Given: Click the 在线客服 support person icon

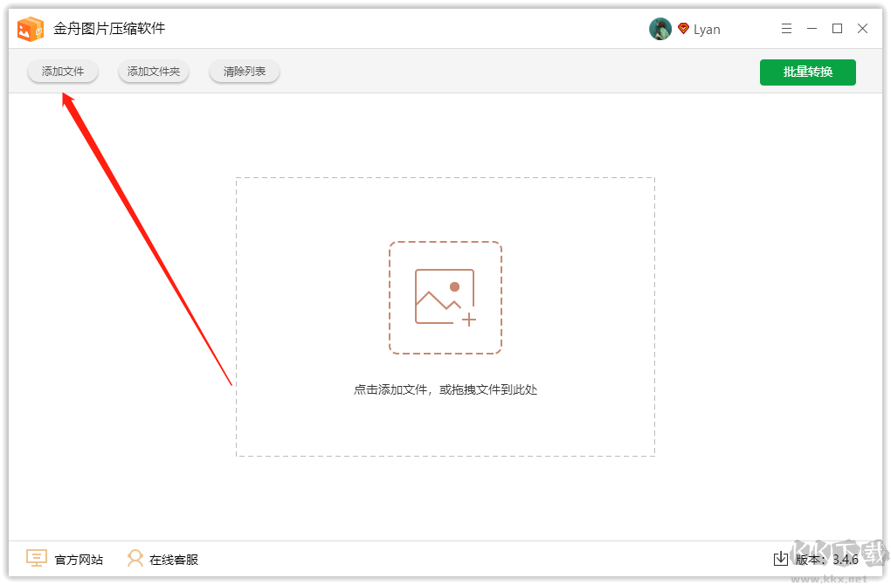Looking at the screenshot, I should [x=135, y=558].
